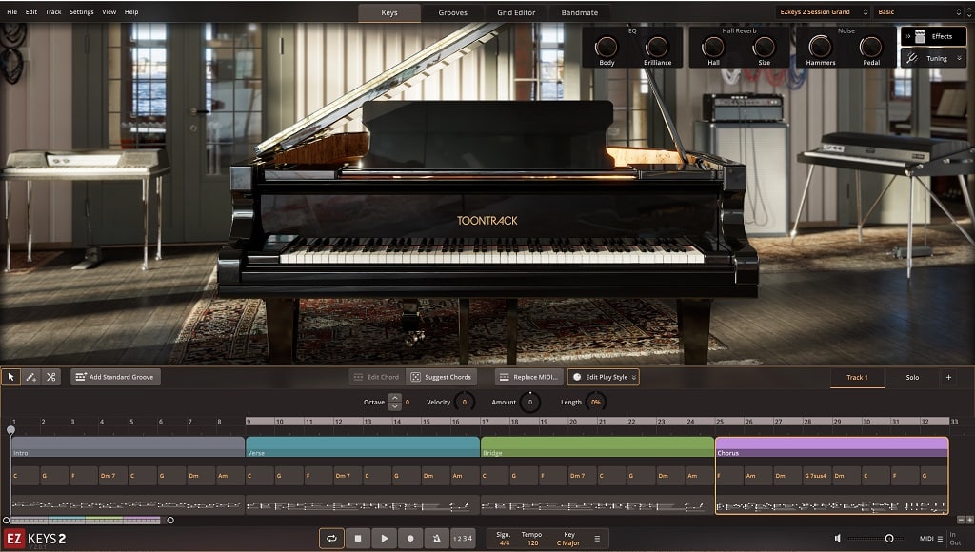Decrease Octave with the down arrow

[x=395, y=406]
